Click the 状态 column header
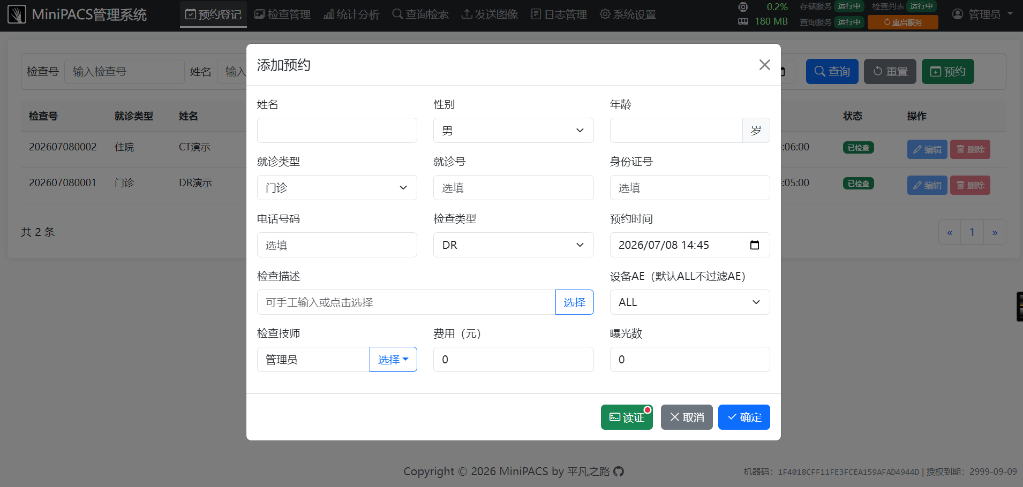 coord(853,116)
